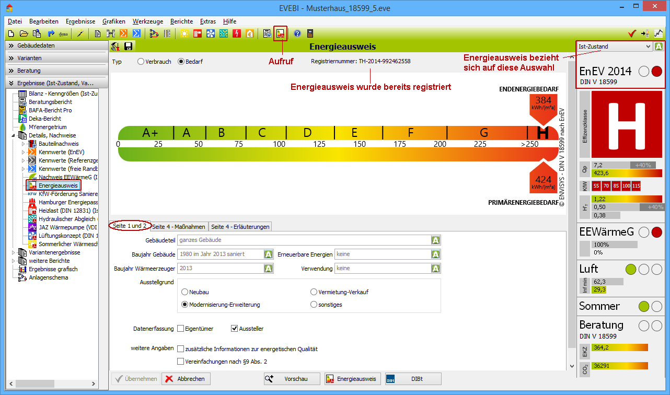Click the green A icon next to Gebäudeteil
The image size is (670, 395).
point(435,240)
